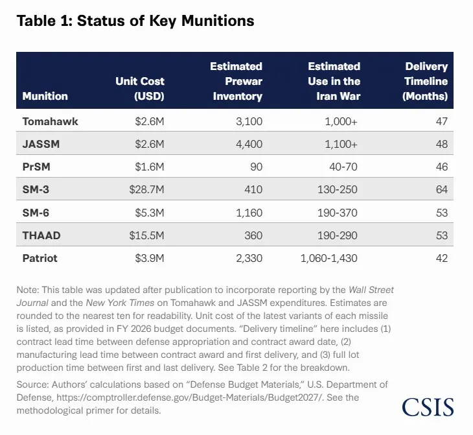Click the Estimated Prewar Inventory header
The height and width of the screenshot is (435, 473).
coord(236,81)
